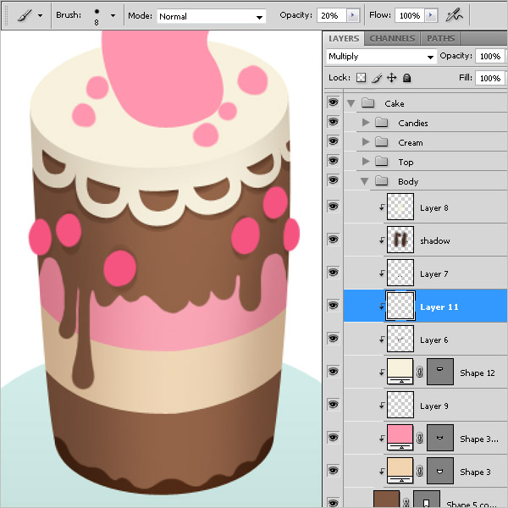Screen dimensions: 508x508
Task: Toggle lock position move icon
Action: coord(392,78)
